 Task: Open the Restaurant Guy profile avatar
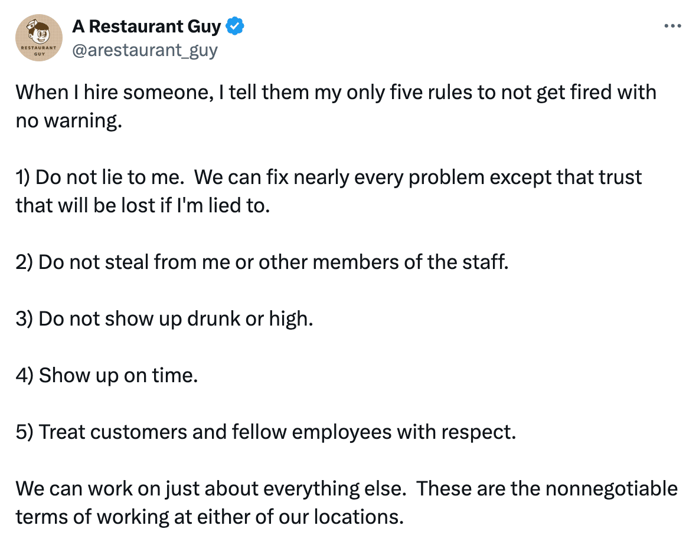39,38
